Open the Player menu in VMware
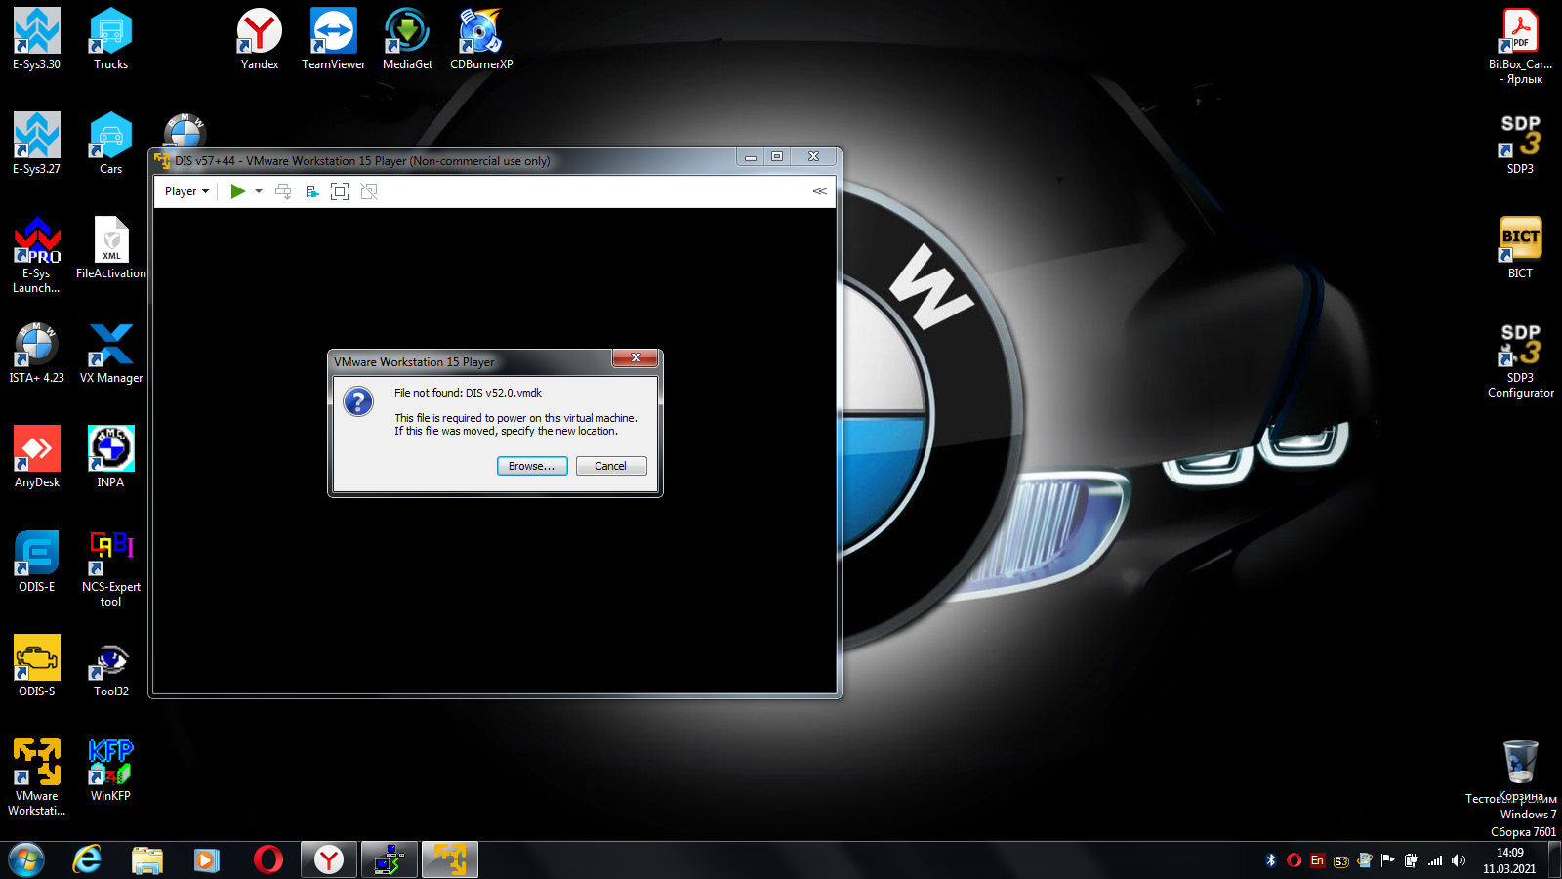The height and width of the screenshot is (879, 1562). 186,191
